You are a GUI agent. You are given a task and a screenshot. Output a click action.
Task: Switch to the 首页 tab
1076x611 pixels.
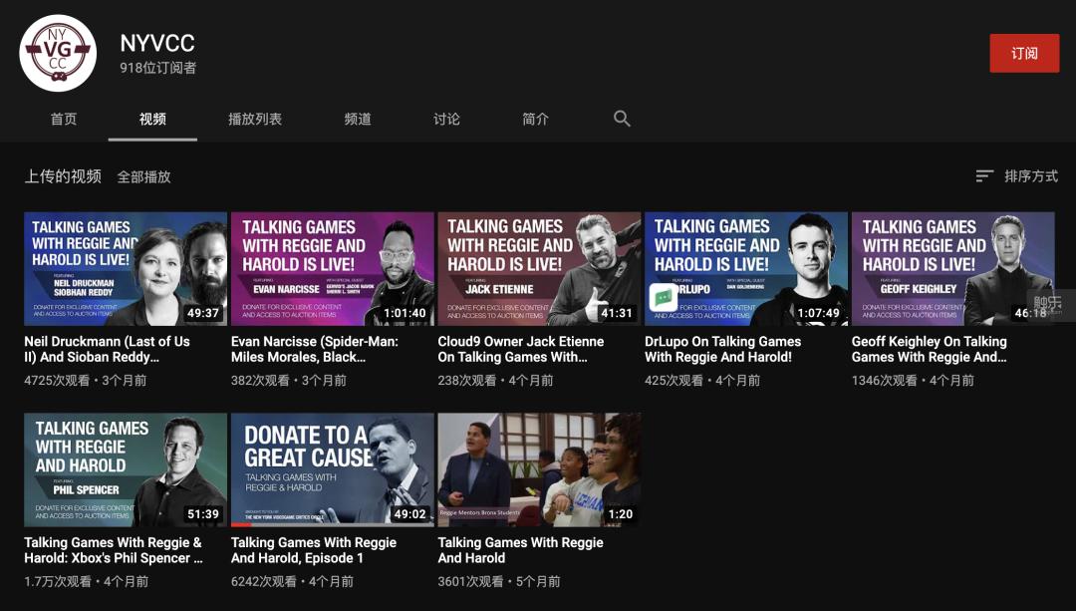click(x=64, y=119)
